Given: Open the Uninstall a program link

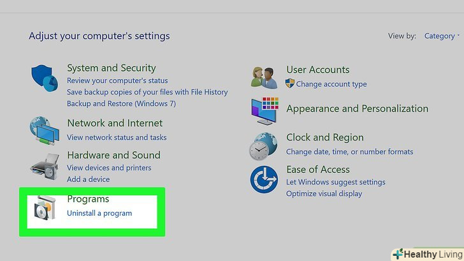Looking at the screenshot, I should point(99,213).
